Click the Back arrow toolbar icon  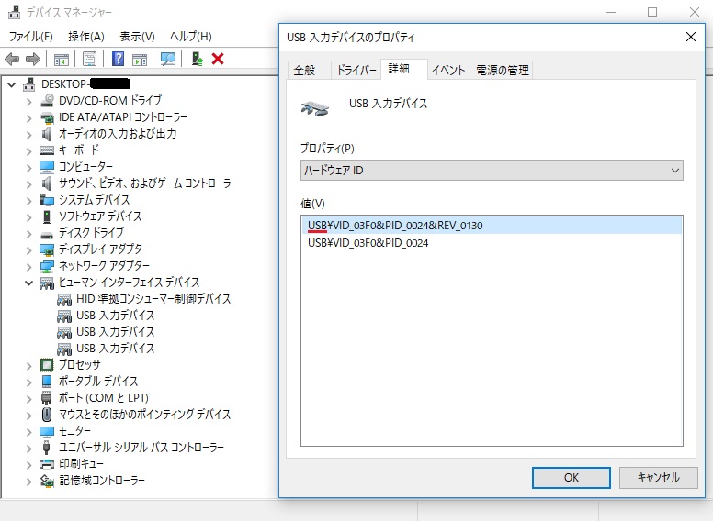point(12,59)
